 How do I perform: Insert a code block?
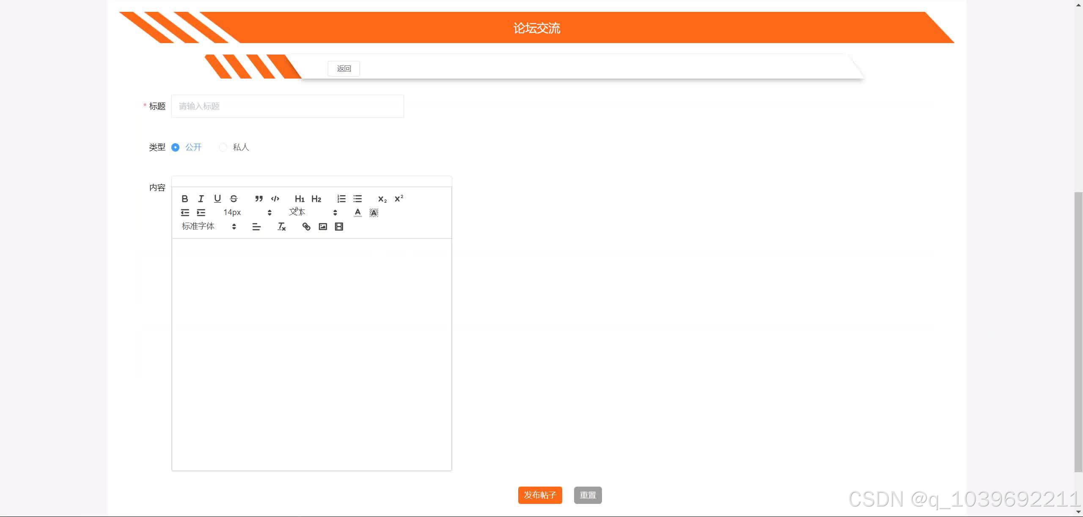coord(275,199)
